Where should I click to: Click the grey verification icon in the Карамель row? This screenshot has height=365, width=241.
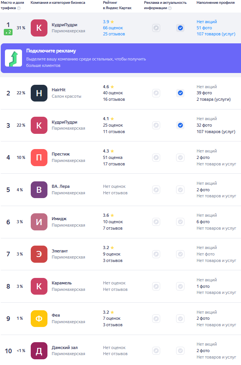pyautogui.click(x=180, y=286)
